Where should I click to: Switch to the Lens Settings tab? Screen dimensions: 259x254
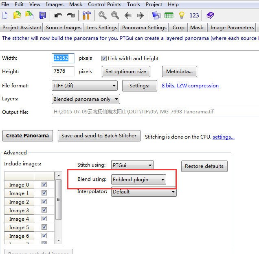(x=101, y=28)
